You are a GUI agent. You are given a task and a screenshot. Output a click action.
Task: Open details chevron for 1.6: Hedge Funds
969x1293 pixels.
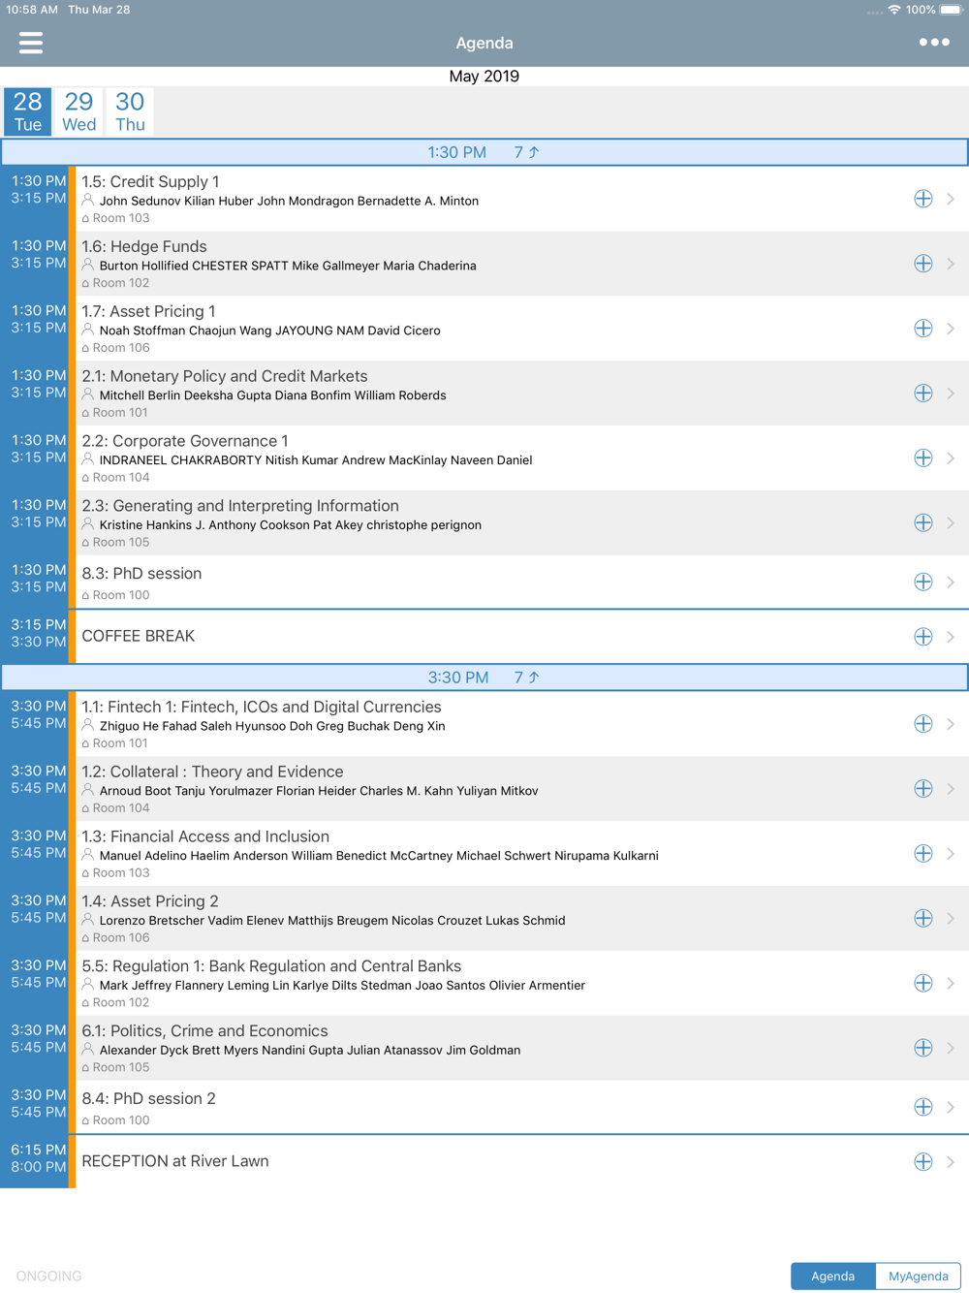coord(951,264)
